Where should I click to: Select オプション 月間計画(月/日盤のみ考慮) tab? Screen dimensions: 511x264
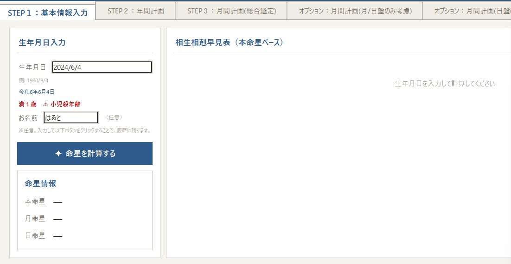click(355, 11)
